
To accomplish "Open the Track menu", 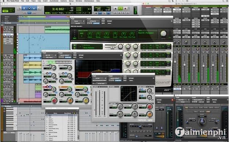I will coord(34,1).
